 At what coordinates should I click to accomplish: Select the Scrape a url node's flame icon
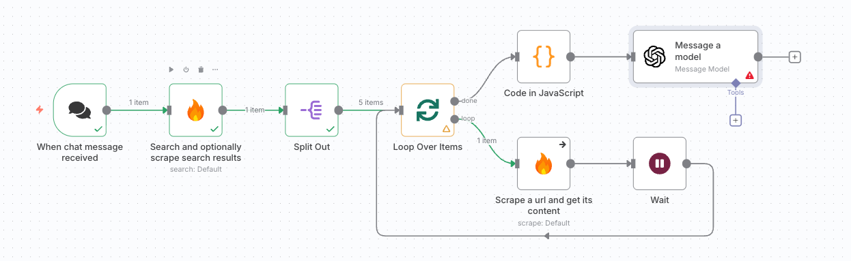click(544, 164)
